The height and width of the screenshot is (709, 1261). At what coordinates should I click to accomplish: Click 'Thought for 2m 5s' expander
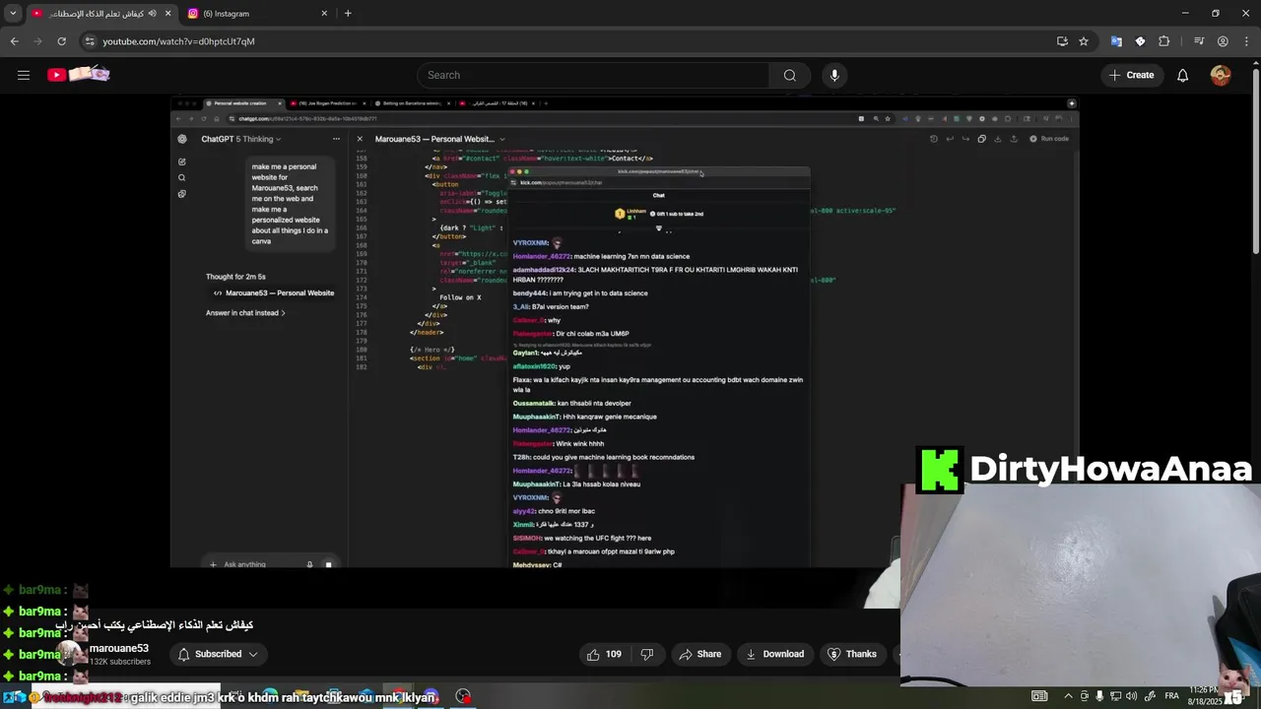point(235,277)
